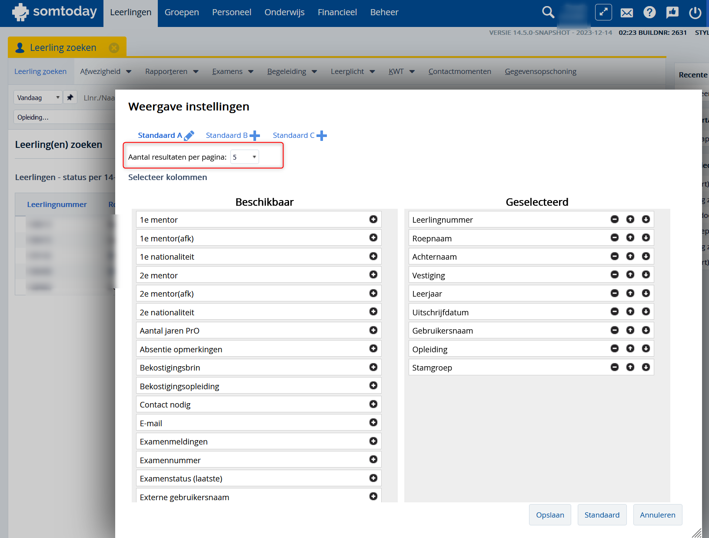Add Absentie opmerkingen column with plus
Screen dimensions: 709x538
(x=373, y=348)
